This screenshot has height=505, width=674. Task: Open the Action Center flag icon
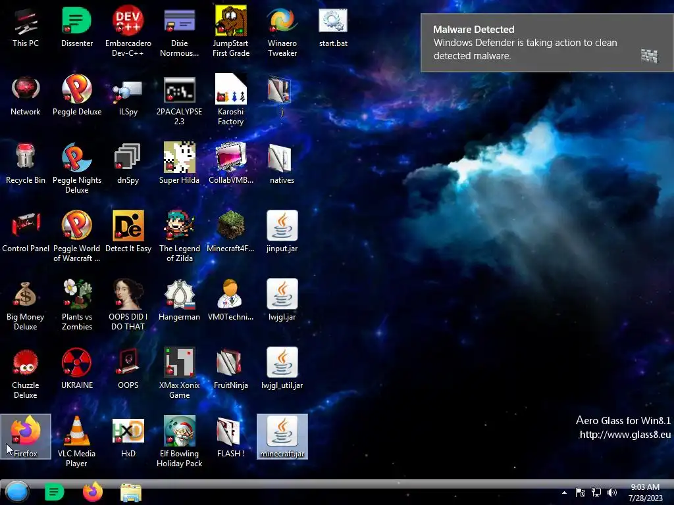581,493
